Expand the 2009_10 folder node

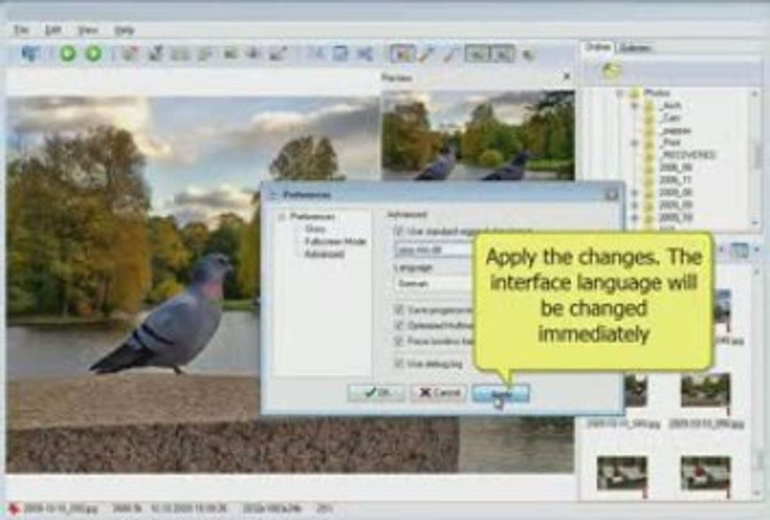pos(634,217)
